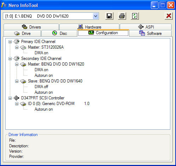Select the Disc tab
Viewport: 176px width, 166px height.
tap(59, 33)
